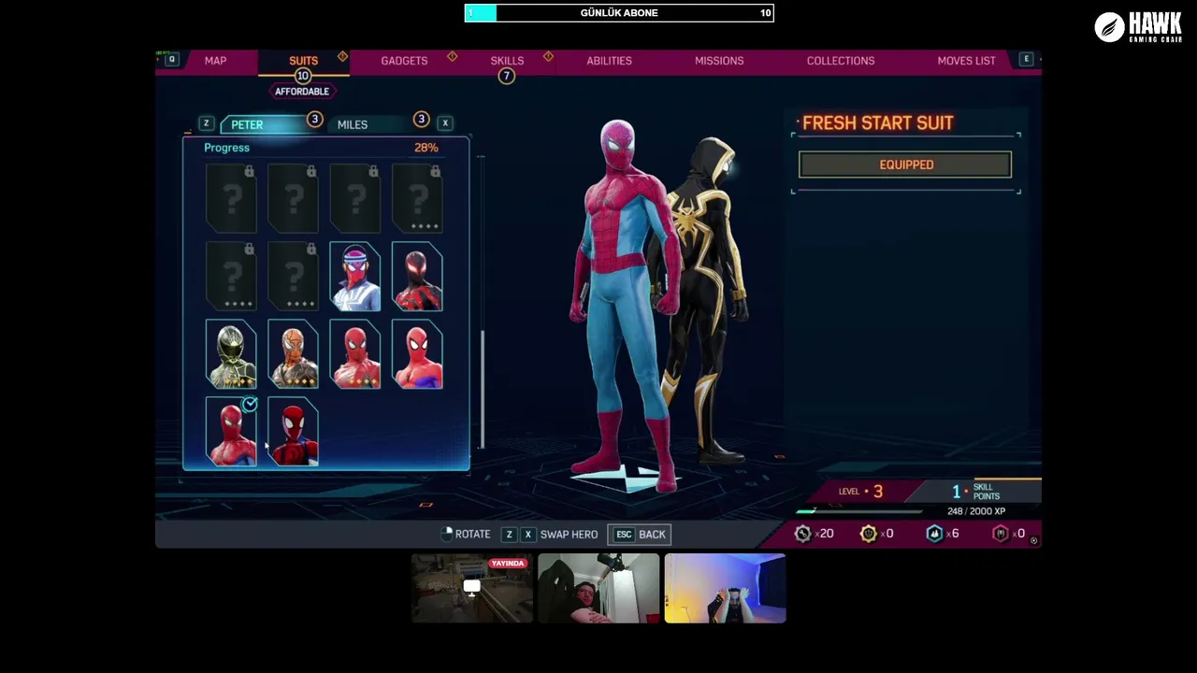
Task: Click the Q key icon beside Map
Action: 172,60
